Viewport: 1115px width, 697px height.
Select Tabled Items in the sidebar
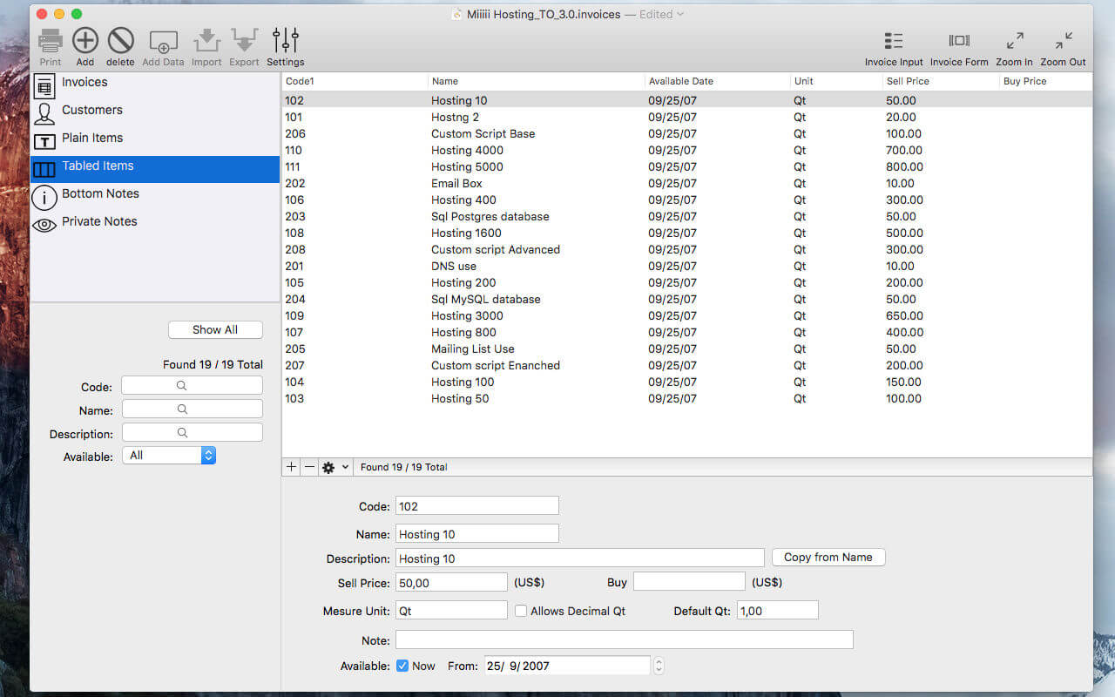(x=155, y=169)
